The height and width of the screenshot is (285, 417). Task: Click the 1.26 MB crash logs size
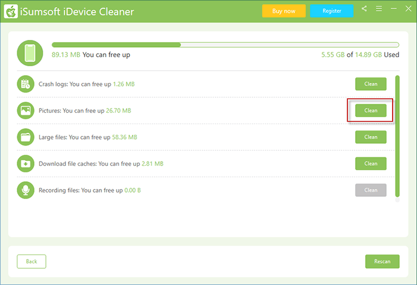[124, 84]
